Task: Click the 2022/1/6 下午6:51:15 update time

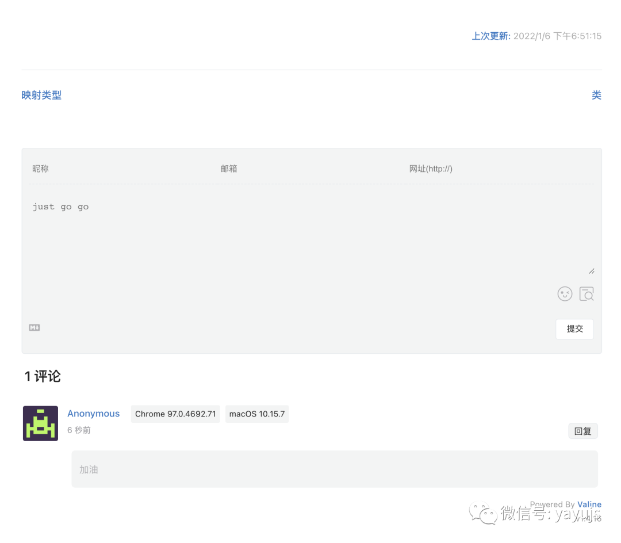Action: click(558, 36)
